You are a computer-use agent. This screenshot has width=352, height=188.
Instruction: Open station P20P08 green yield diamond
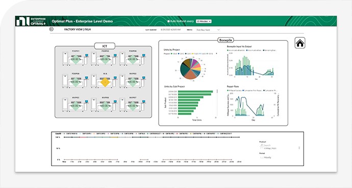(76, 82)
